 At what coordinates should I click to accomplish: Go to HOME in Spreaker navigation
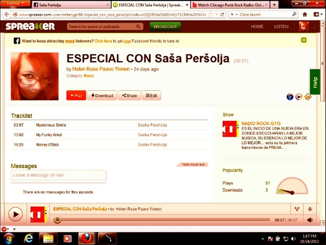(x=257, y=27)
